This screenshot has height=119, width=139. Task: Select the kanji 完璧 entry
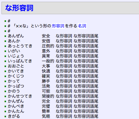point(46,106)
